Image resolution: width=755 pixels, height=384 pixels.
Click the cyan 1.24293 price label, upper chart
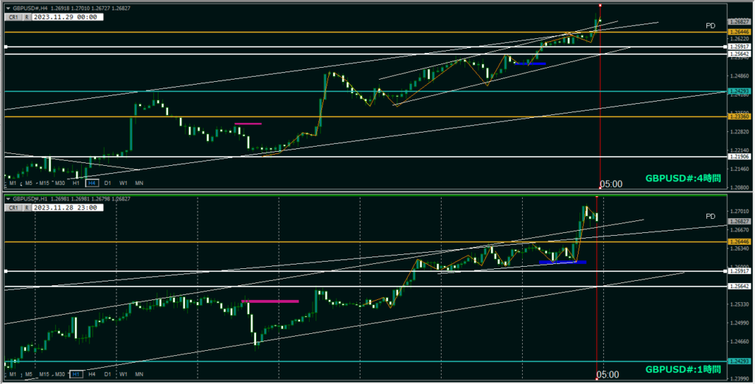(x=739, y=91)
